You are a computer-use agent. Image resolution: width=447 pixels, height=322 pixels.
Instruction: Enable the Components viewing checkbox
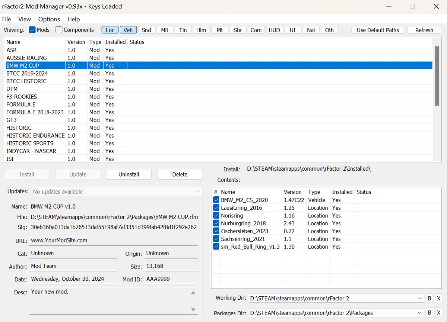pos(59,30)
